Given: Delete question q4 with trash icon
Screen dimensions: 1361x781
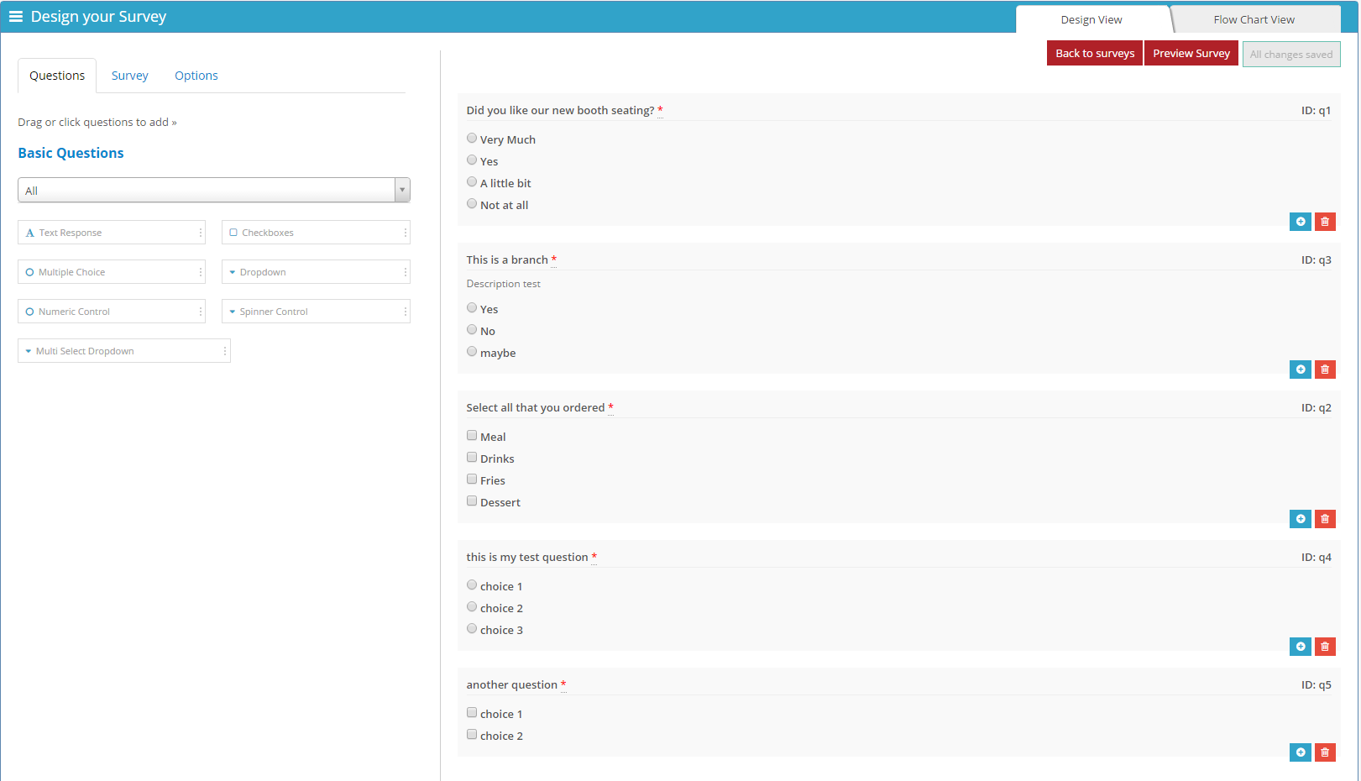Looking at the screenshot, I should (1325, 647).
